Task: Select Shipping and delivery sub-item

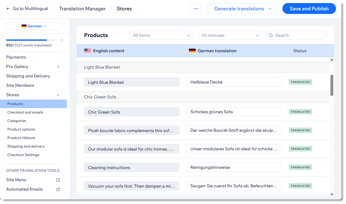Action: pyautogui.click(x=26, y=146)
